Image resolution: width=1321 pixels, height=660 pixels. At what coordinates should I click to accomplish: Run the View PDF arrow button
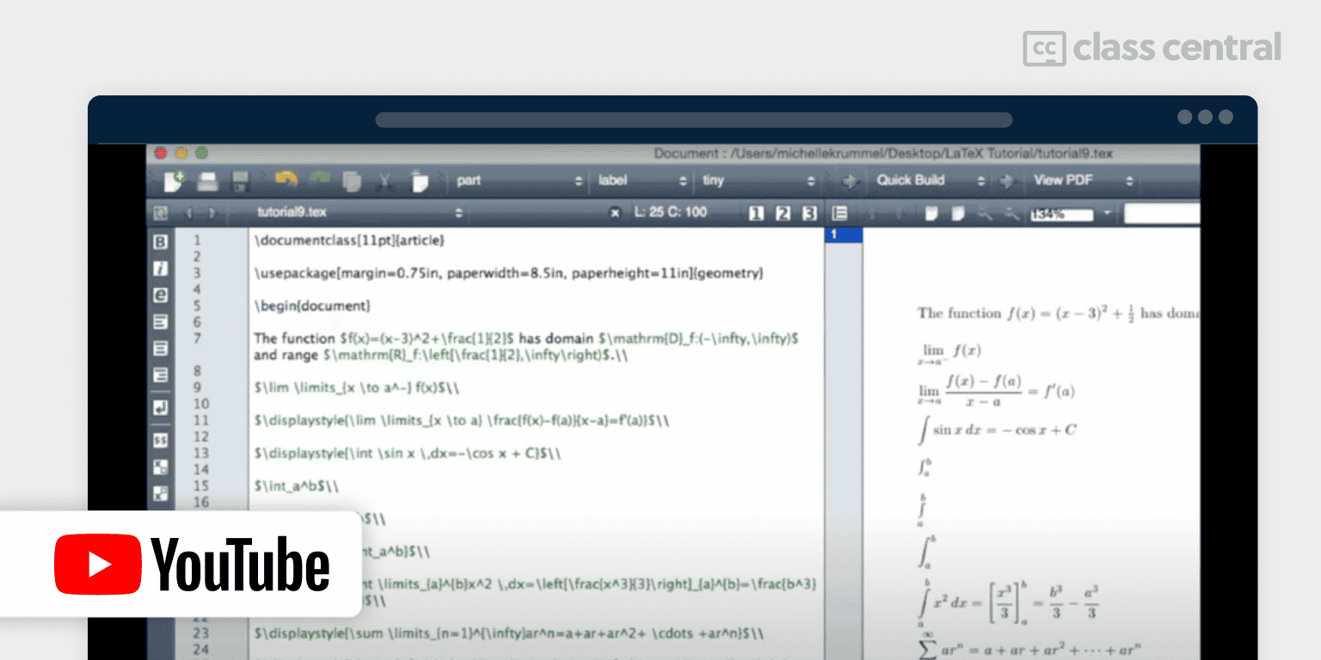pyautogui.click(x=1007, y=181)
